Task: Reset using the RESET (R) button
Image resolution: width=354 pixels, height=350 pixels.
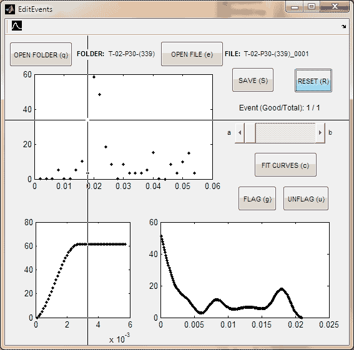Action: [x=313, y=80]
